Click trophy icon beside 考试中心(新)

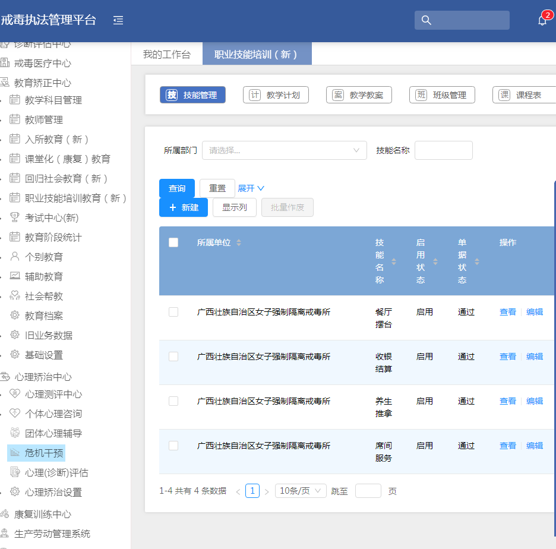pos(14,217)
